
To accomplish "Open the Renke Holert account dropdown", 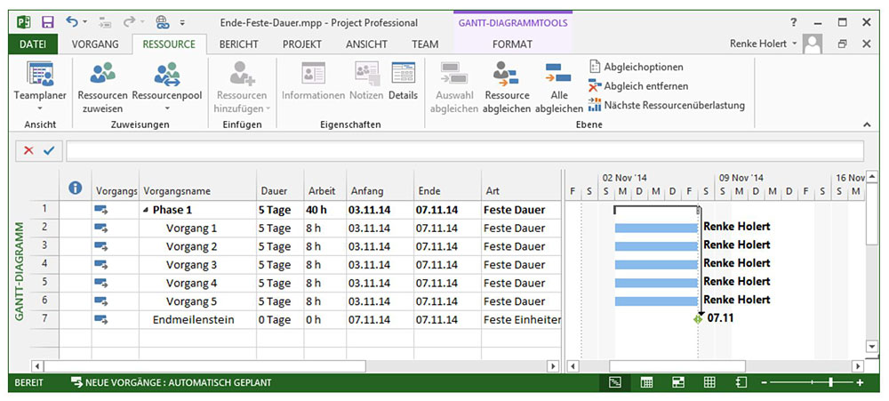I will (x=794, y=44).
